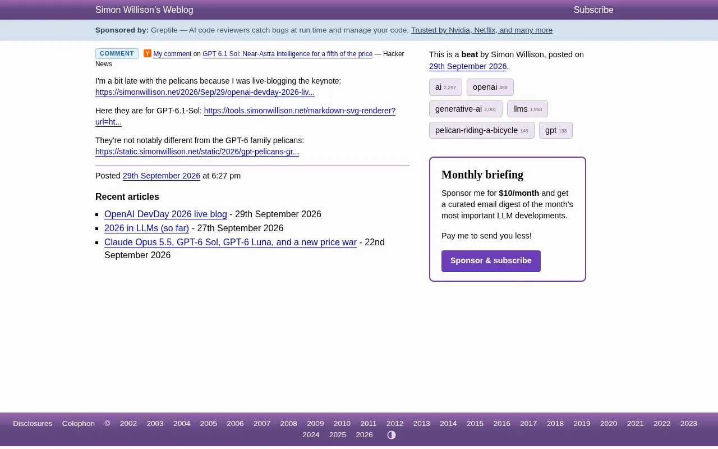The height and width of the screenshot is (449, 718).
Task: Toggle the dark mode contrast icon
Action: pyautogui.click(x=392, y=435)
